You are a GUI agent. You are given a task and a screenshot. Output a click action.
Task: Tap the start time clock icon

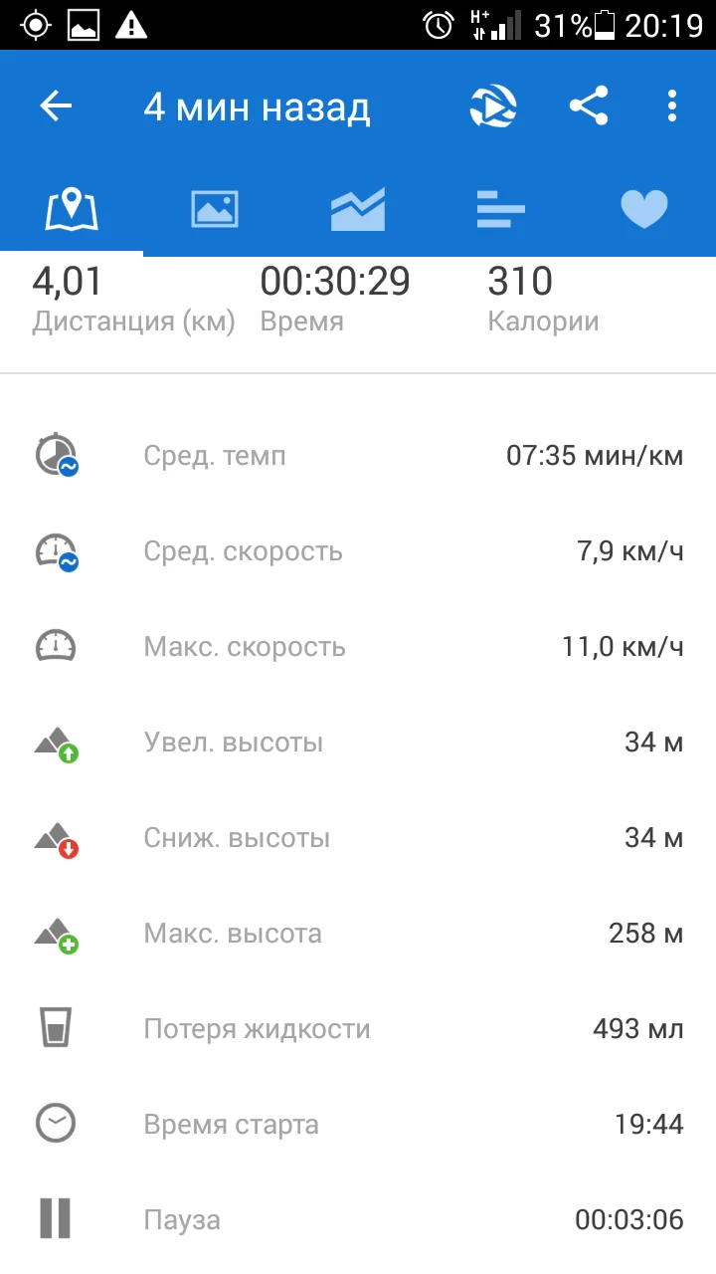click(57, 1124)
